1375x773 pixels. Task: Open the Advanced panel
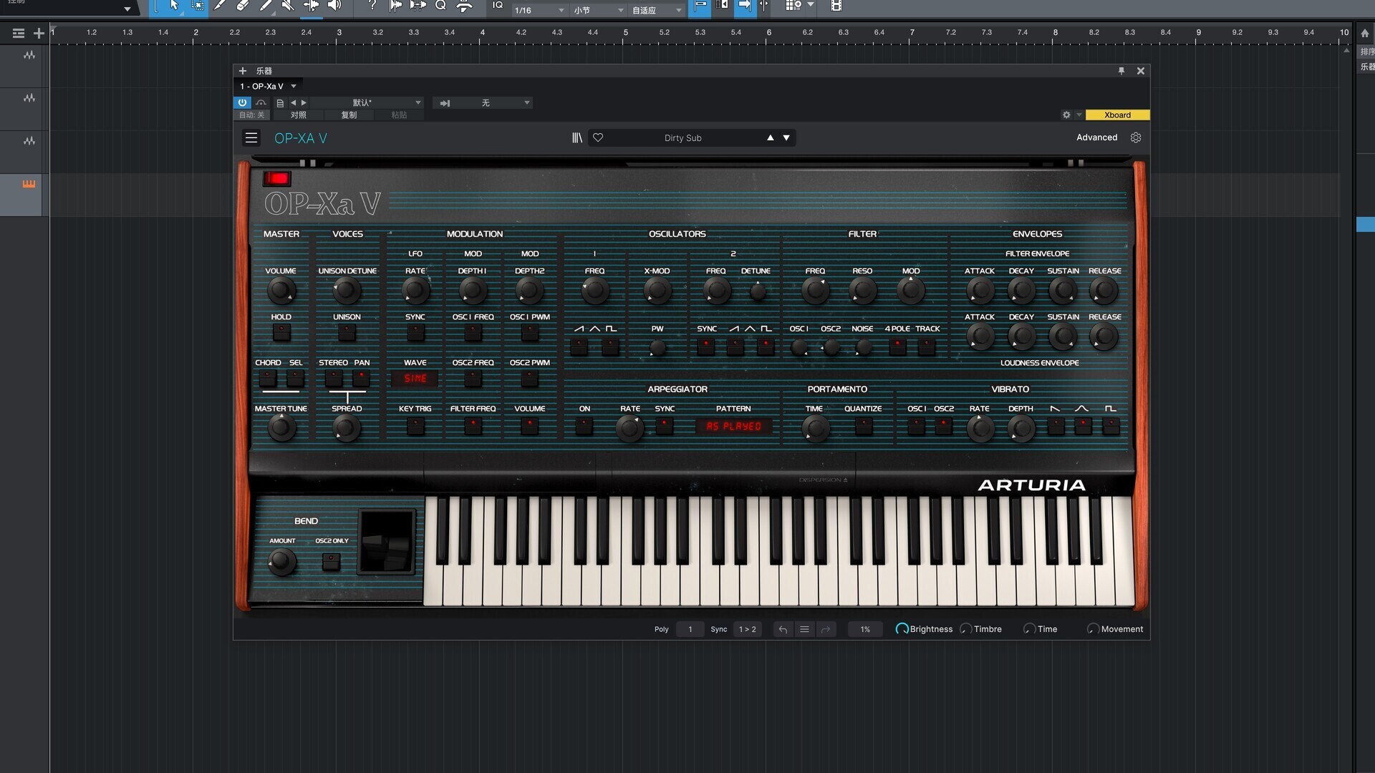pos(1096,137)
